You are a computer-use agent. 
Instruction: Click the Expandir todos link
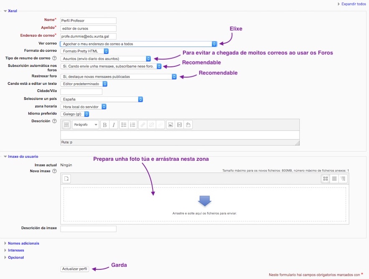(x=354, y=4)
